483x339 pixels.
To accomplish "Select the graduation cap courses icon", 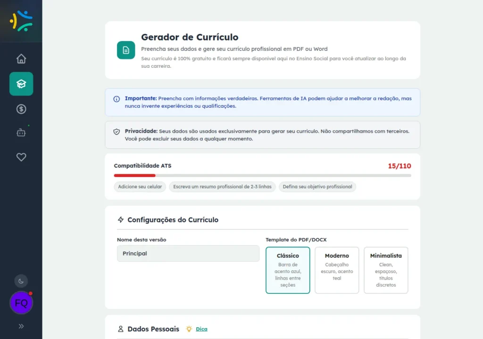I will 21,84.
